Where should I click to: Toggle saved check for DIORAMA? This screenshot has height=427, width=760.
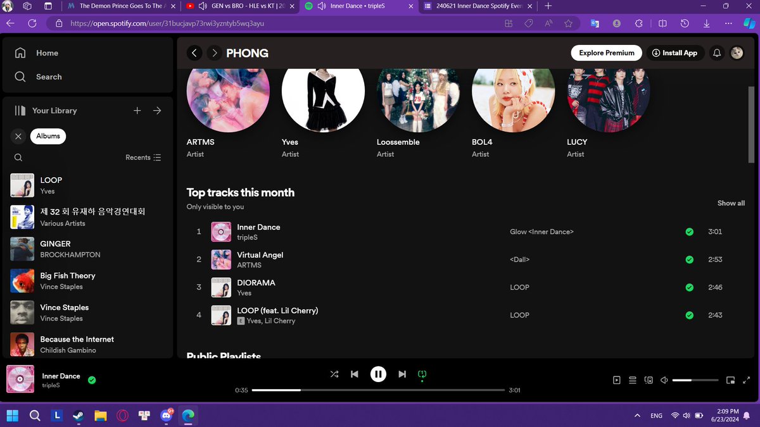click(689, 287)
